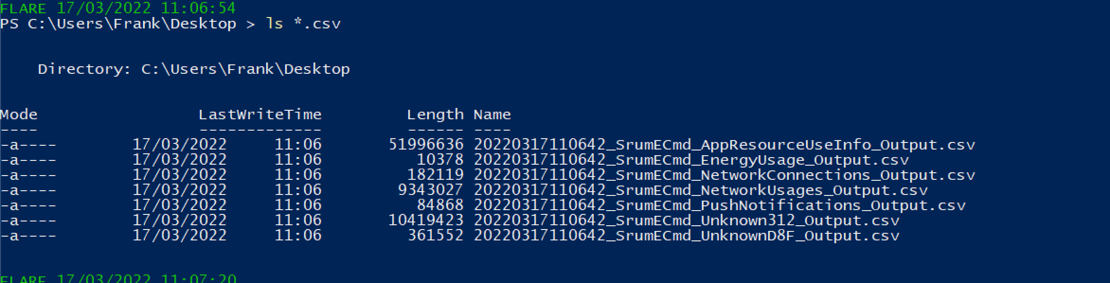
Task: Click the NetworkUsages output CSV filename
Action: (700, 190)
